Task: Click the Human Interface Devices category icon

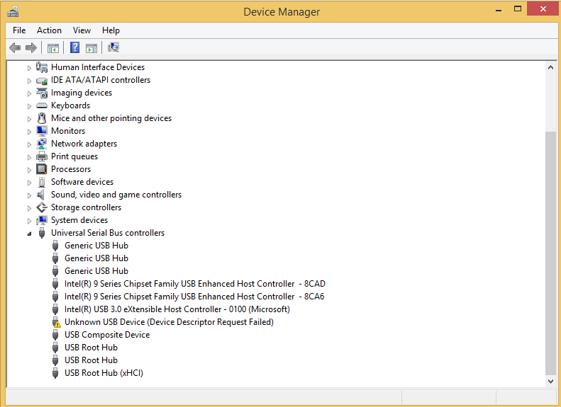Action: tap(42, 67)
